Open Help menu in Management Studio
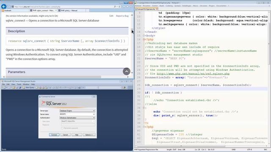The image size is (271, 152). [33, 84]
